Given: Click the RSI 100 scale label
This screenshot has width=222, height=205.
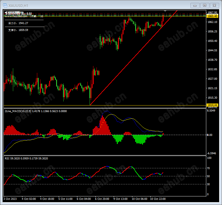Looking at the screenshot, I should click(x=209, y=158).
